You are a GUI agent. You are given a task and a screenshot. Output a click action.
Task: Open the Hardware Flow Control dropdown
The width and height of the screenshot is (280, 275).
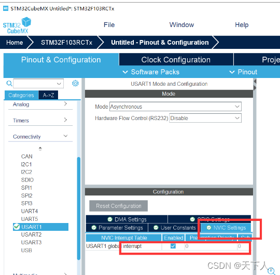(205, 118)
